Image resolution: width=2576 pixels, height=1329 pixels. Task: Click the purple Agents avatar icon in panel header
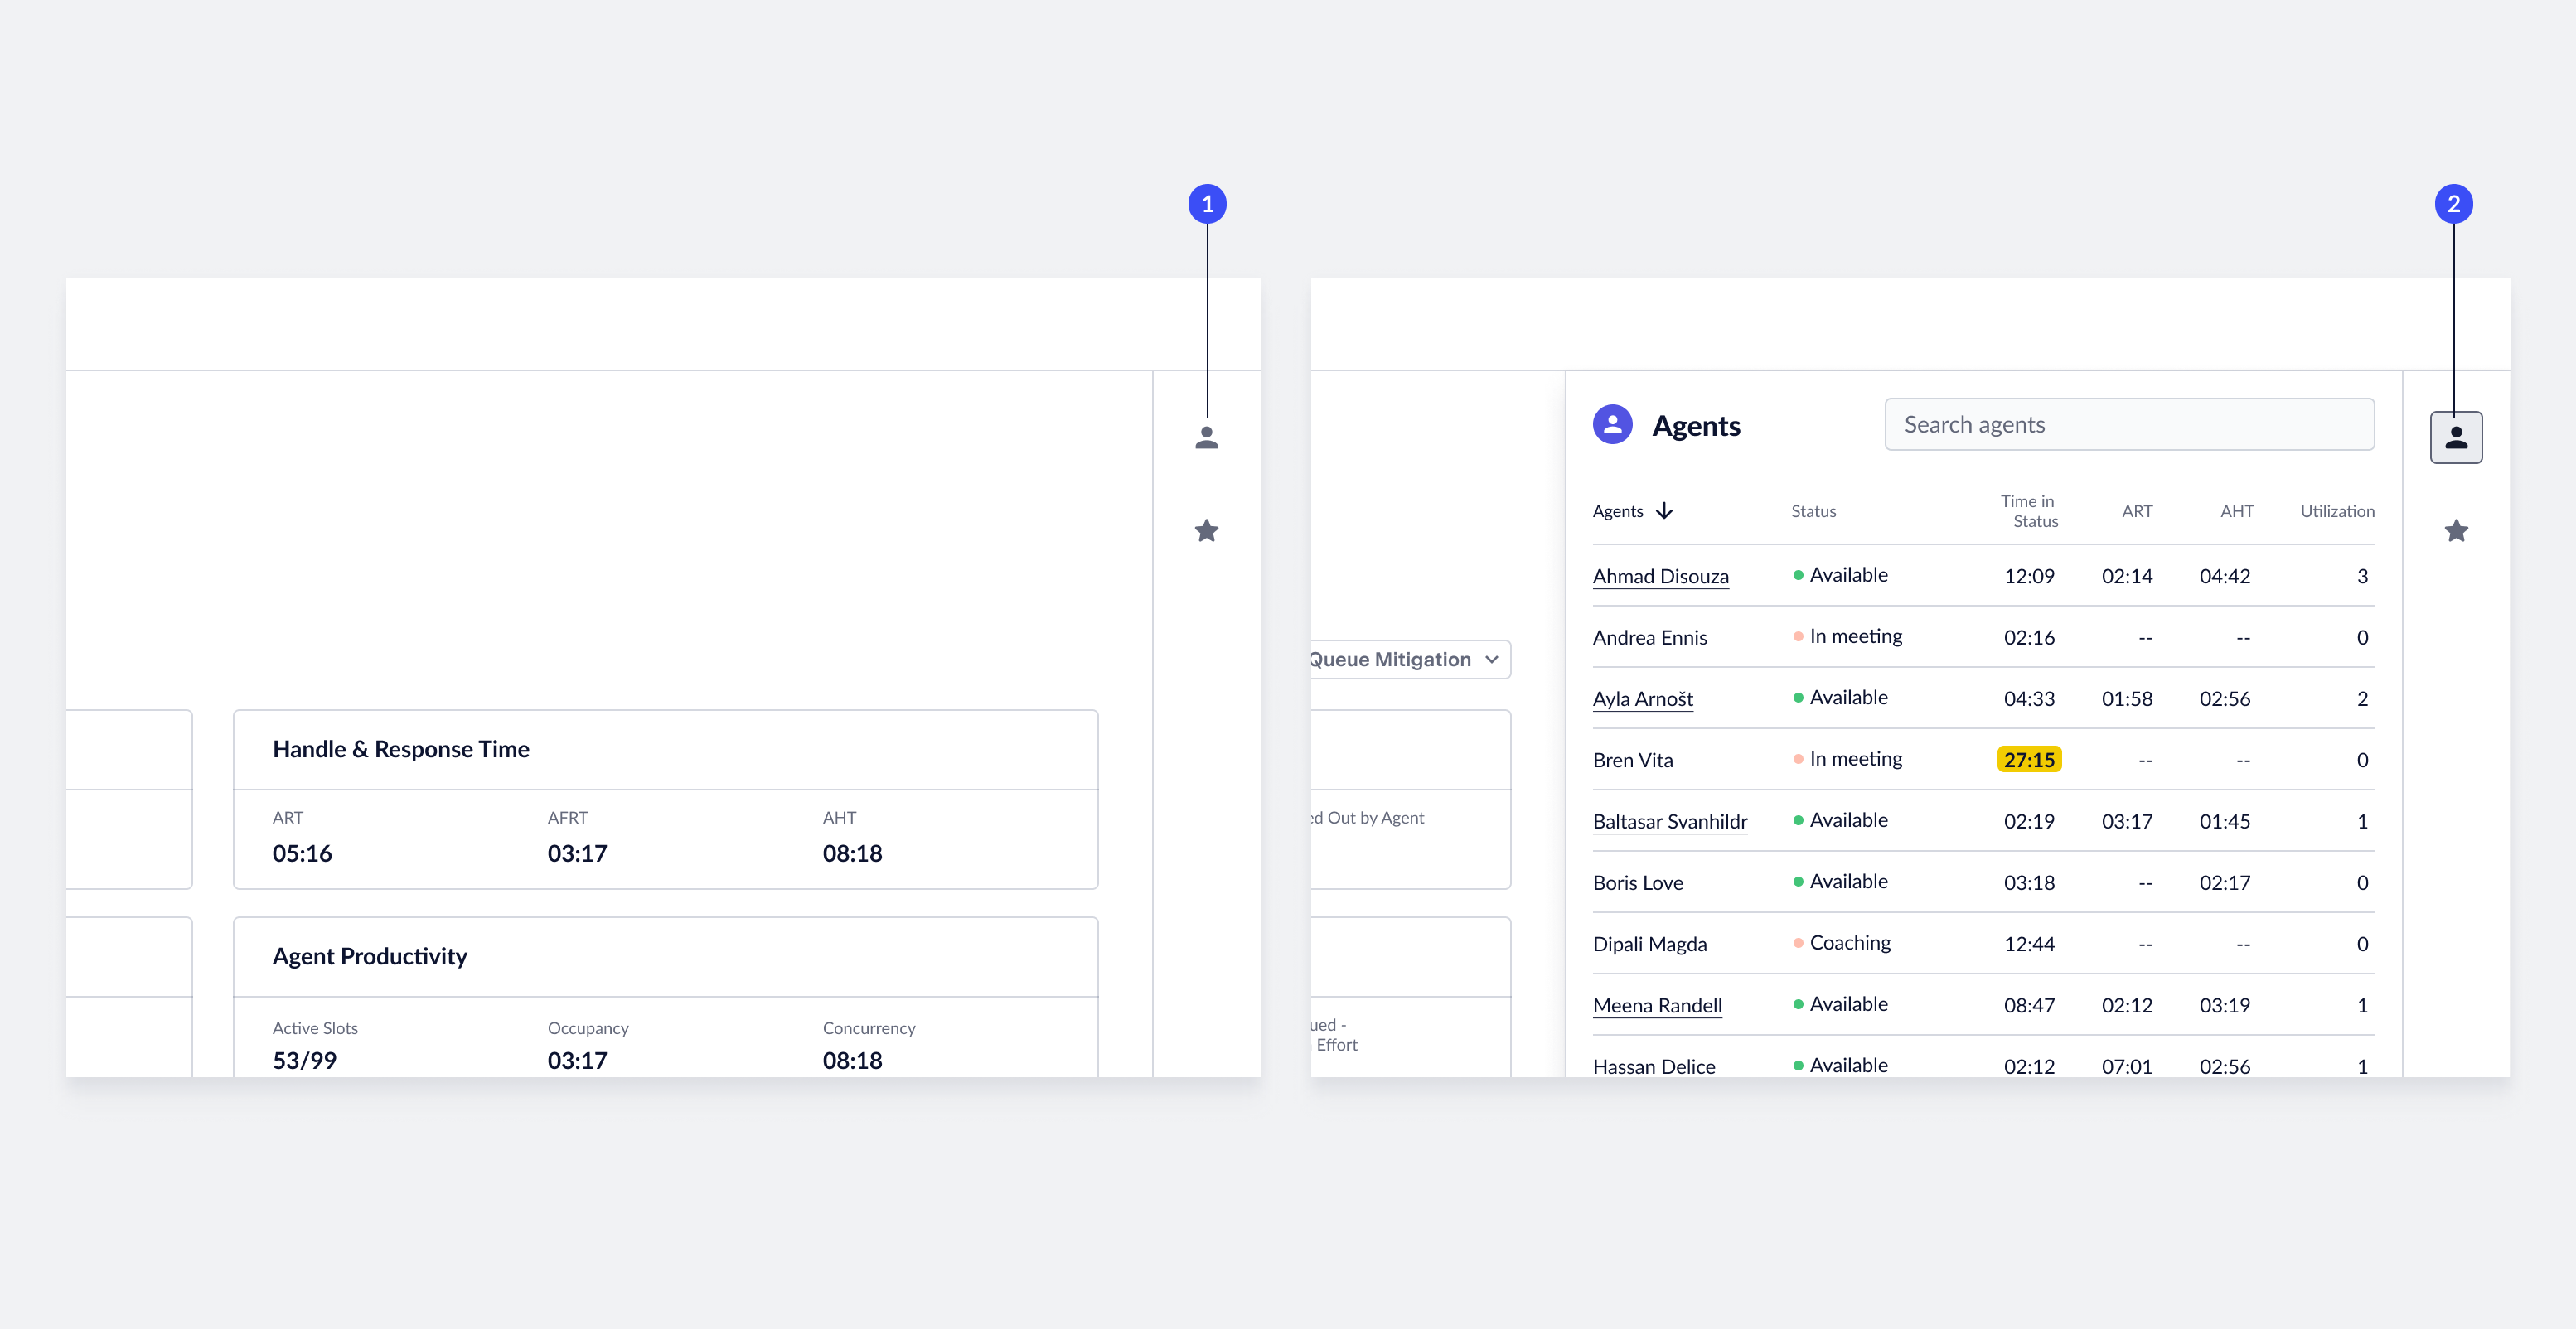[x=1612, y=425]
